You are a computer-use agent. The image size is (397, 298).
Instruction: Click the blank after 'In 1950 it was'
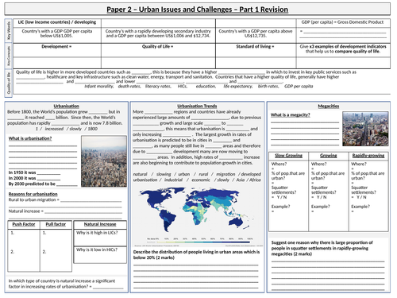click(x=49, y=172)
